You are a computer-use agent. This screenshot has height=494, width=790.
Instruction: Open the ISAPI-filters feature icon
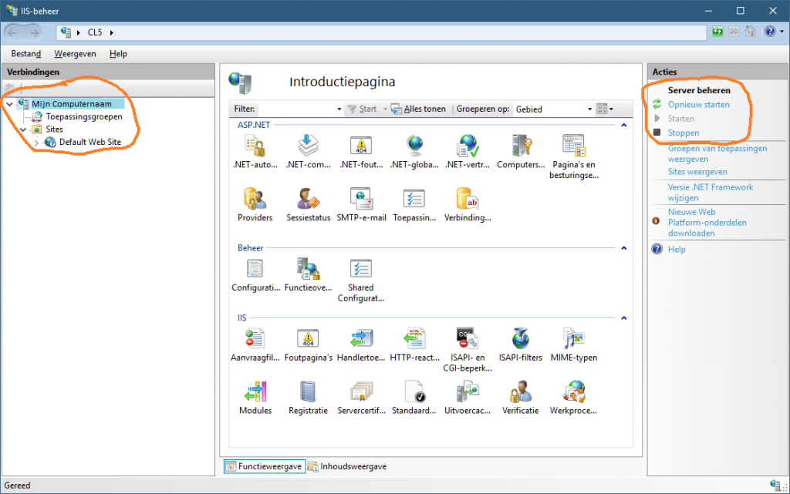(520, 339)
